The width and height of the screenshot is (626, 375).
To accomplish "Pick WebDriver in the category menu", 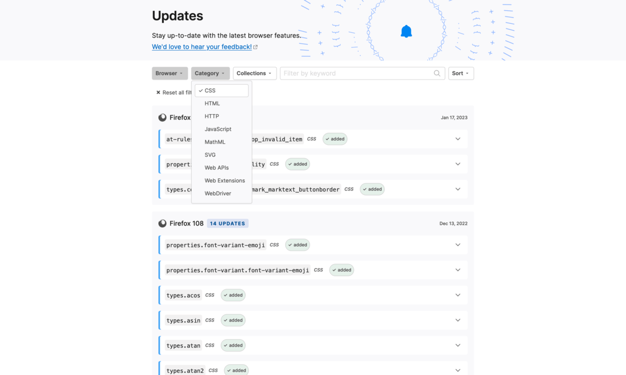I will [218, 193].
